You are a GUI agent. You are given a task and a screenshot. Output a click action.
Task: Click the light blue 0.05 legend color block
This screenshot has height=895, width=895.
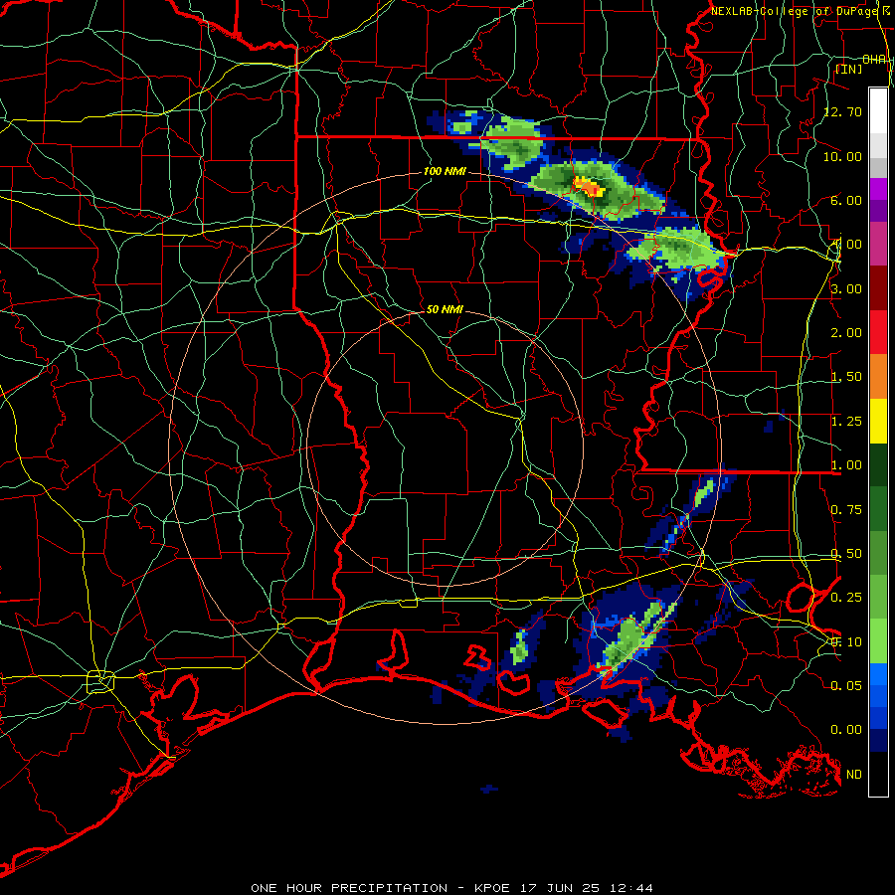(878, 674)
